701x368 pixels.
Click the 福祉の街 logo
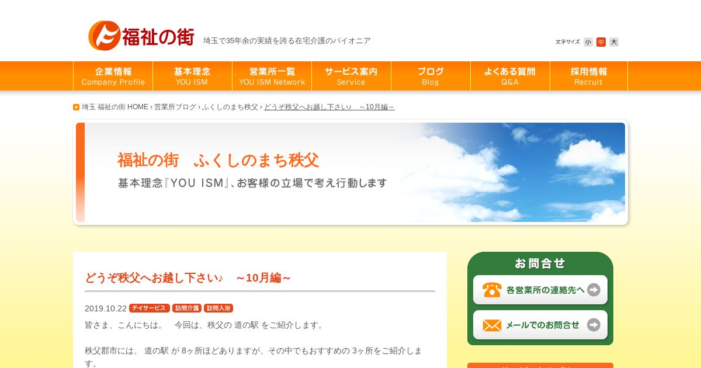click(x=141, y=36)
